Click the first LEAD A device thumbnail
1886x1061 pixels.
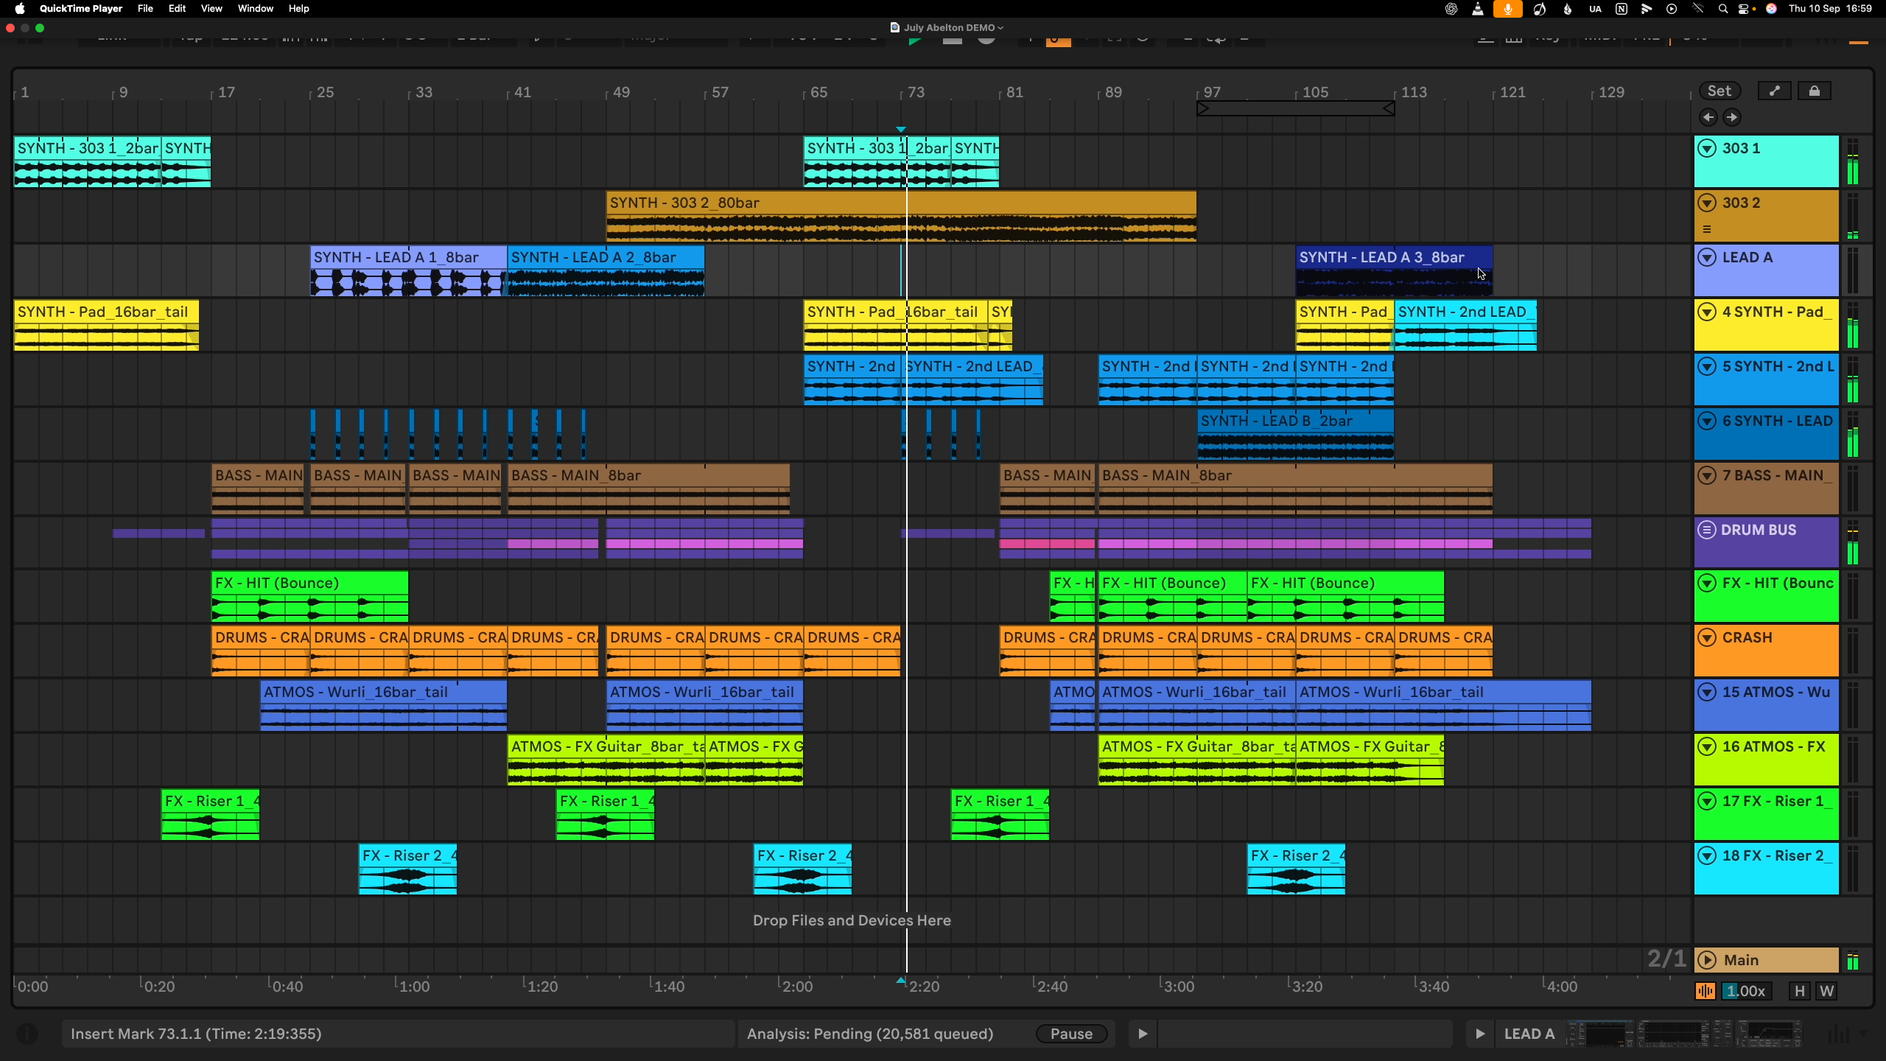[x=1600, y=1034]
